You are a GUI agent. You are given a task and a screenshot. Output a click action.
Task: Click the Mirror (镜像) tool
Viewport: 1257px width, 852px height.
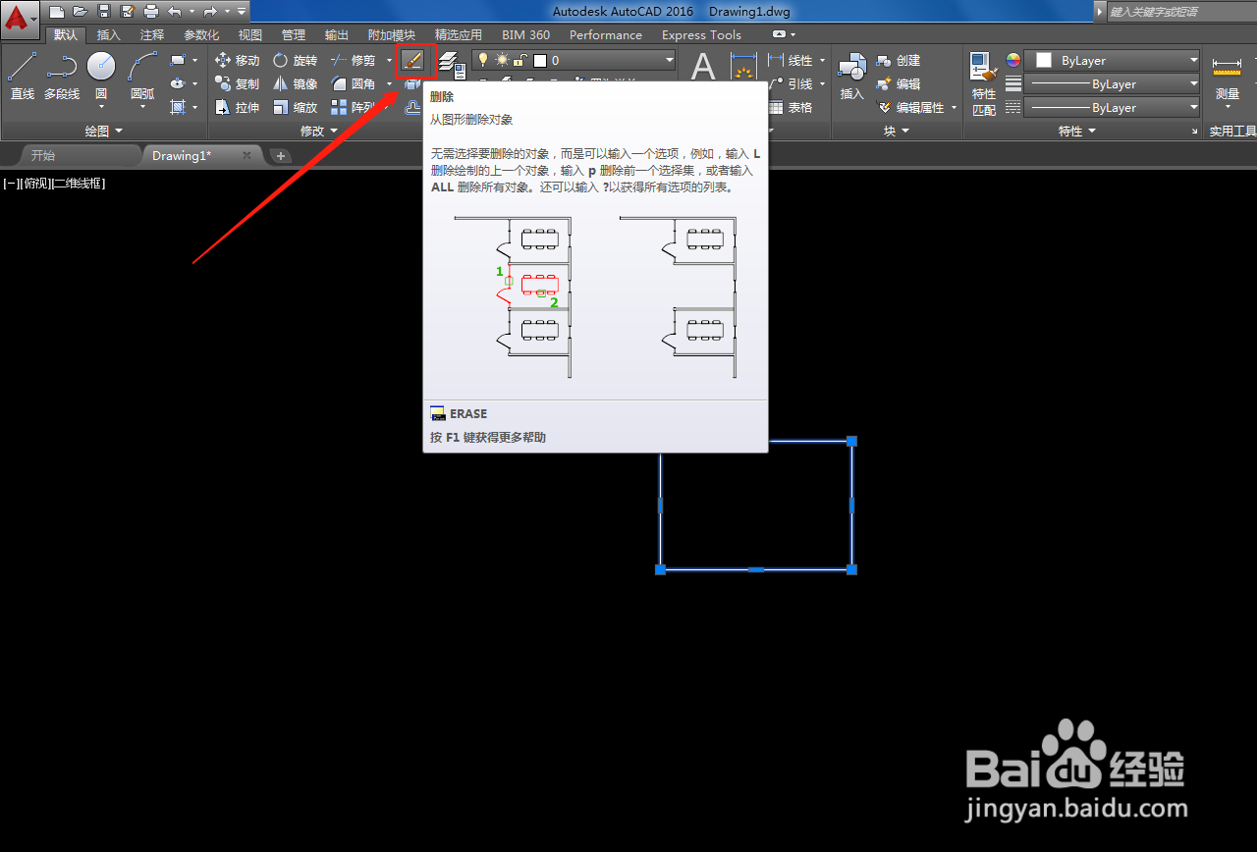click(x=295, y=83)
